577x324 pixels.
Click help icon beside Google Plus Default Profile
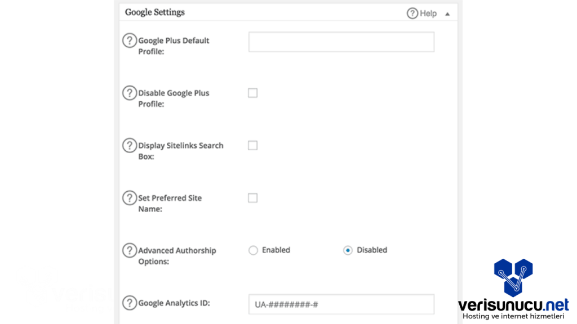tap(130, 40)
